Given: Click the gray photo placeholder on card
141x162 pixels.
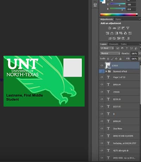Looking at the screenshot, I should click(73, 68).
